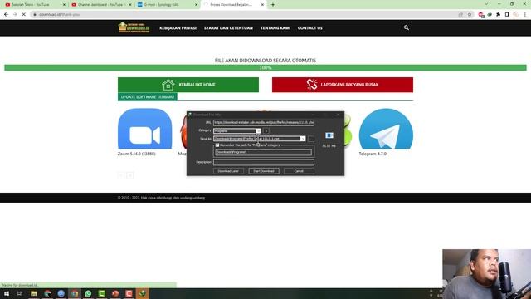Click the Telegram 4.7.0 title link
Viewport: 531px width, 299px height.
[373, 154]
